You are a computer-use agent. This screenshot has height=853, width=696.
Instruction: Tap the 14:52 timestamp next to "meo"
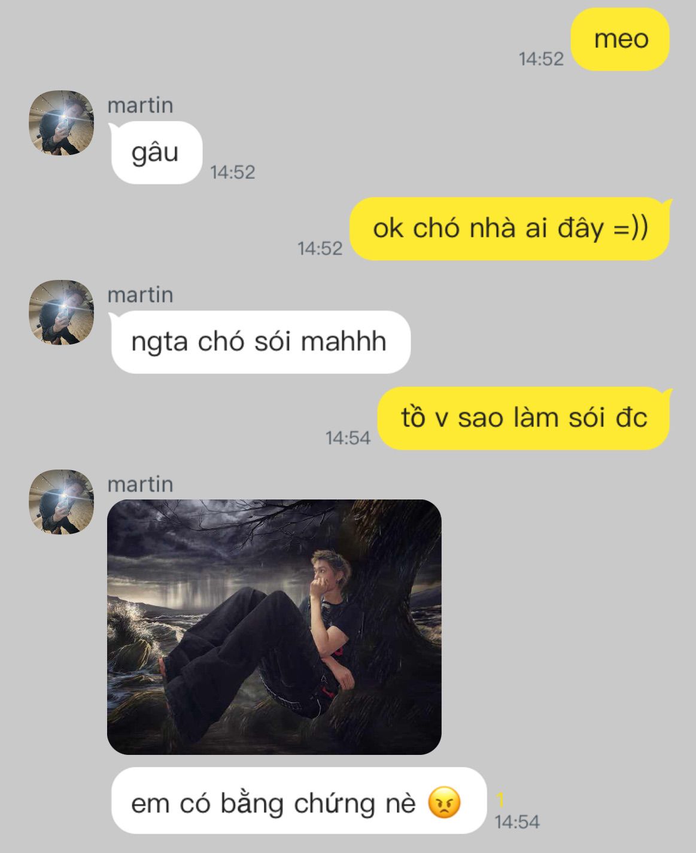(541, 59)
